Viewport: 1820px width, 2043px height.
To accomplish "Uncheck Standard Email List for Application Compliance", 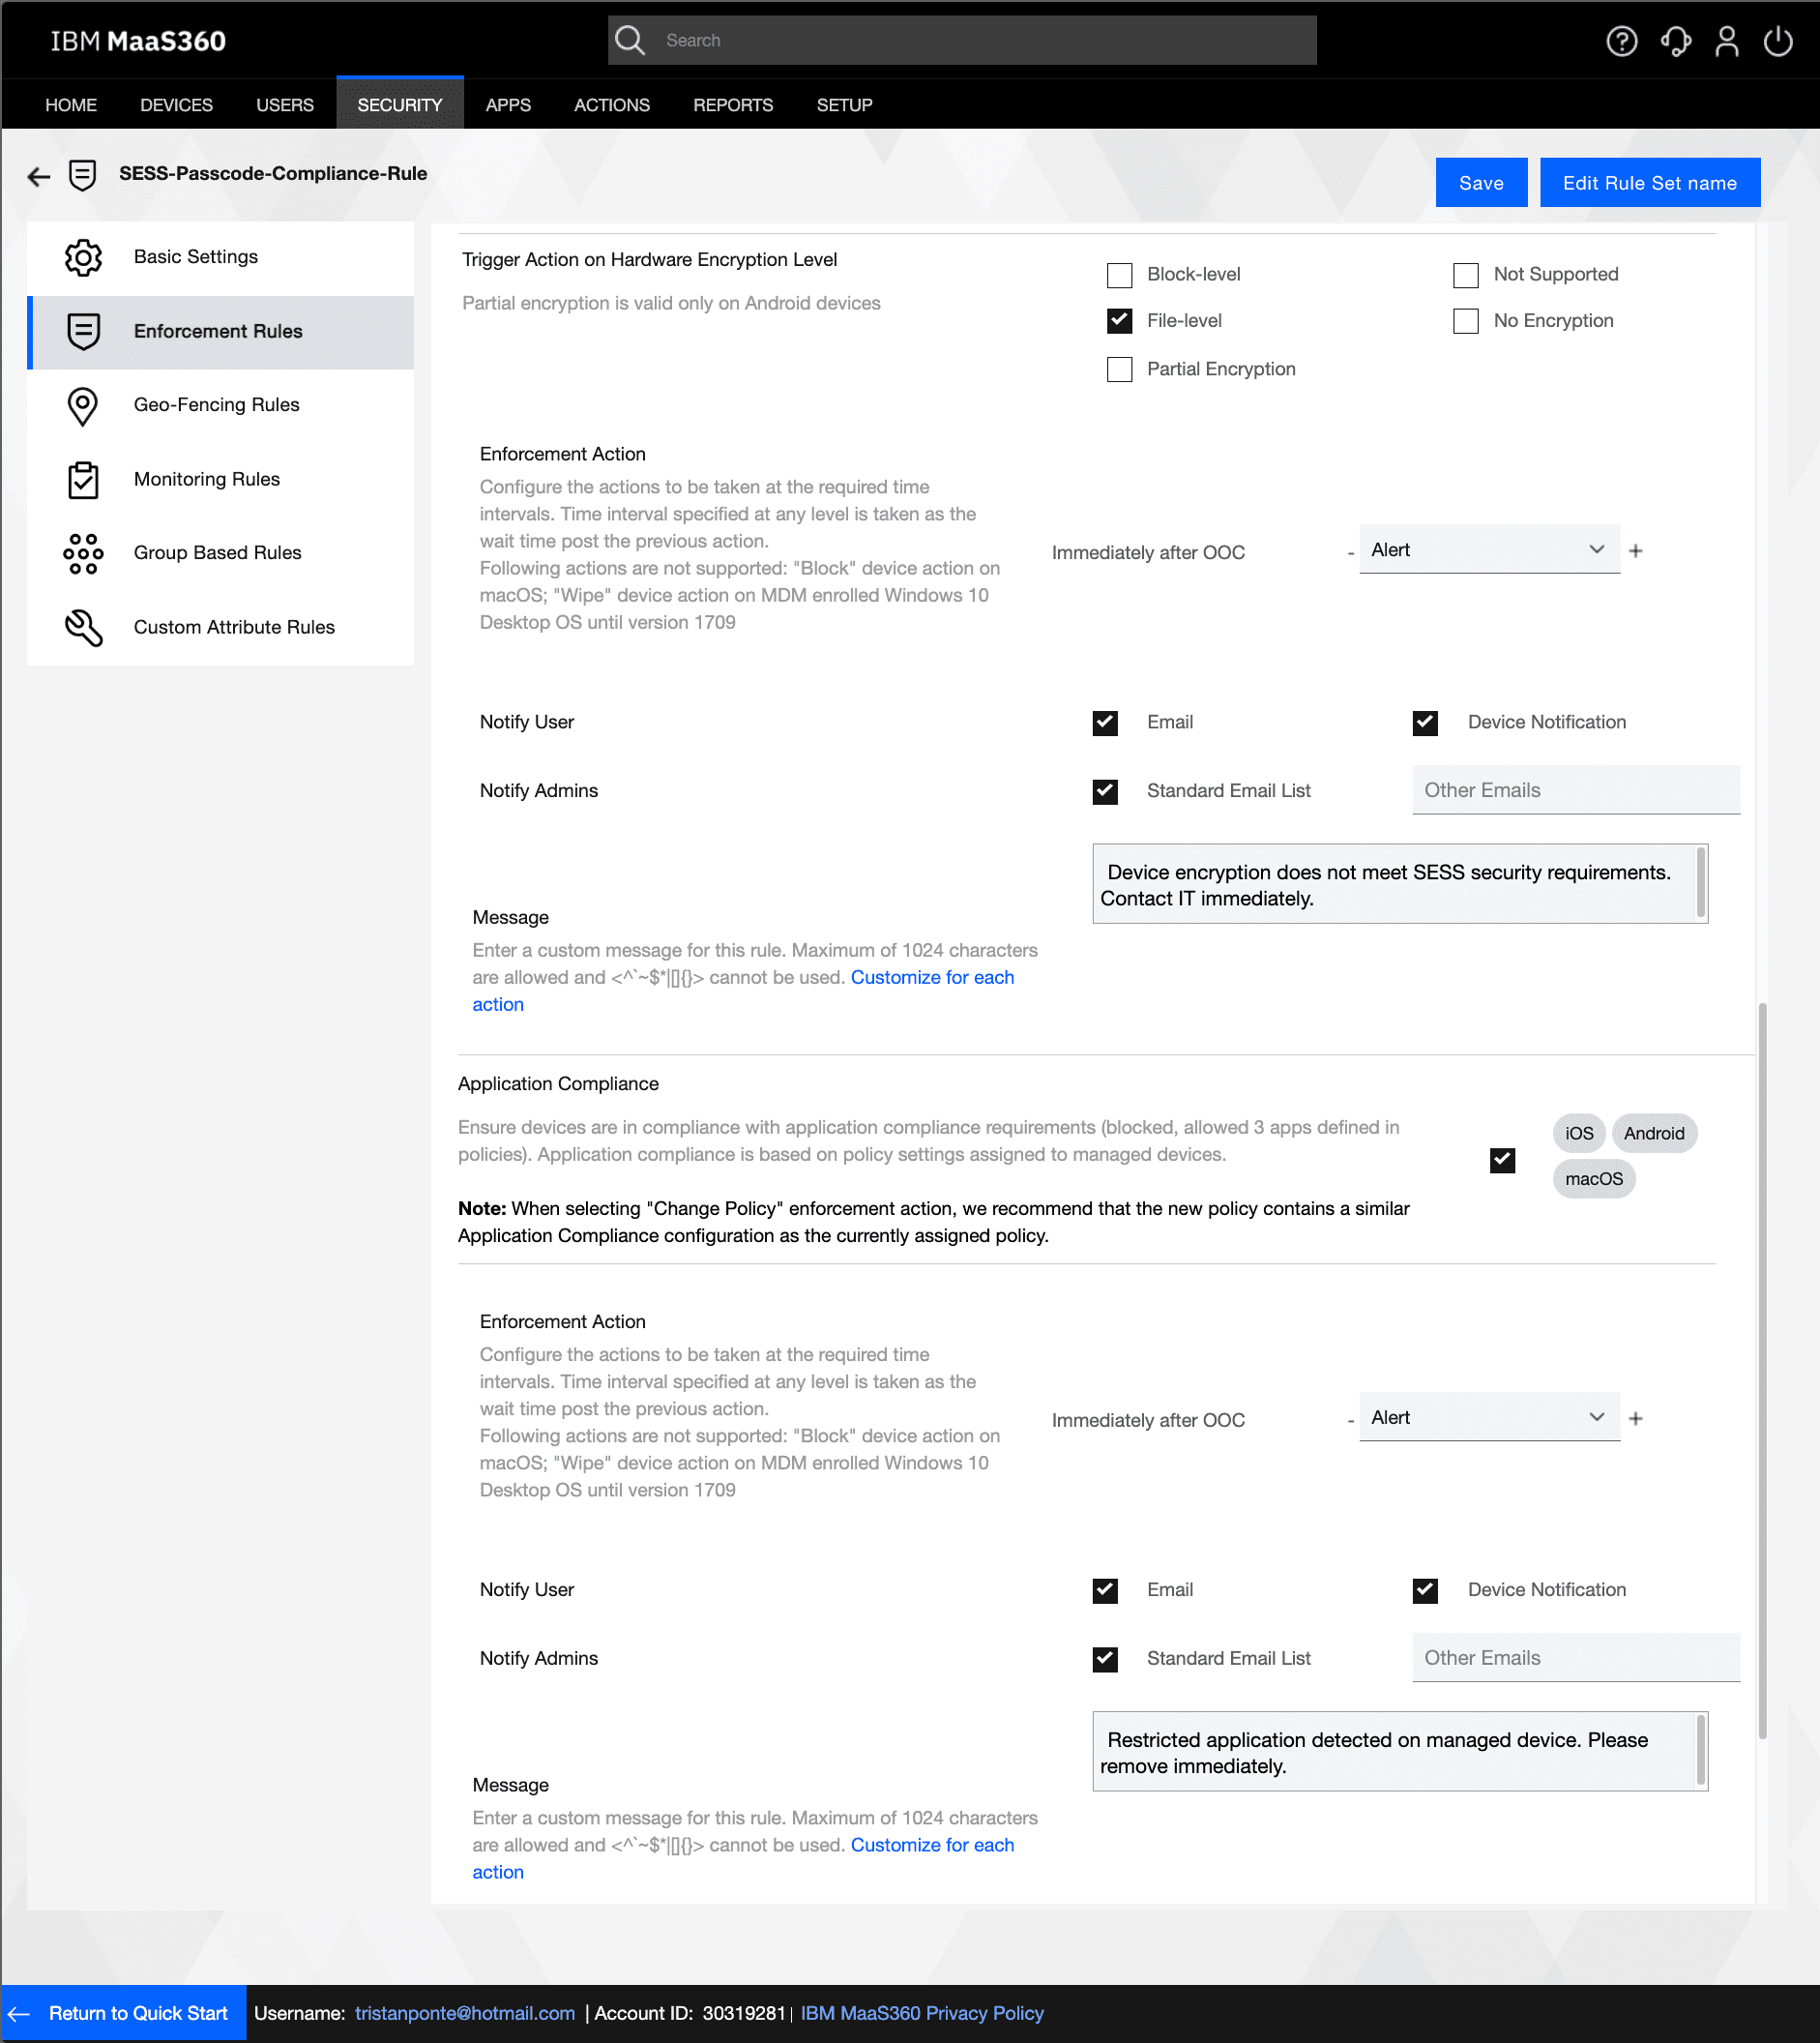I will tap(1105, 1659).
